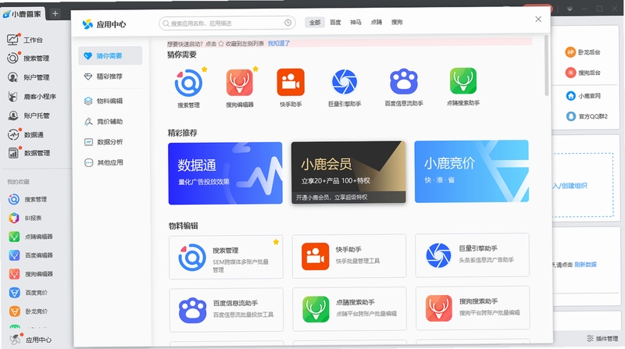Launch 巨量引擎助手 icon in 猜你需要 row
The height and width of the screenshot is (349, 625).
click(x=345, y=82)
